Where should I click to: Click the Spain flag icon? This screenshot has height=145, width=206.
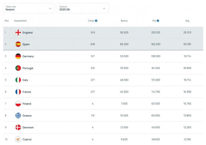18,44
